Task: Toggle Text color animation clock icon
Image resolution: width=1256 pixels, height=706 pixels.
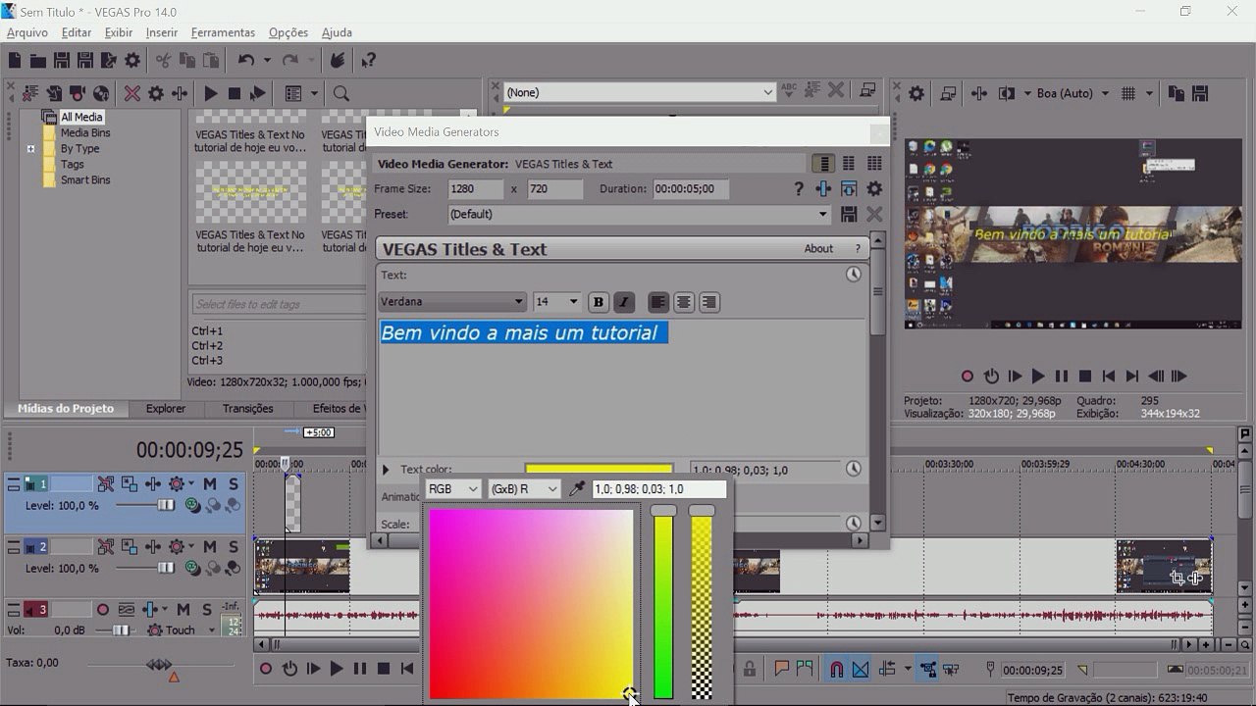Action: coord(854,470)
